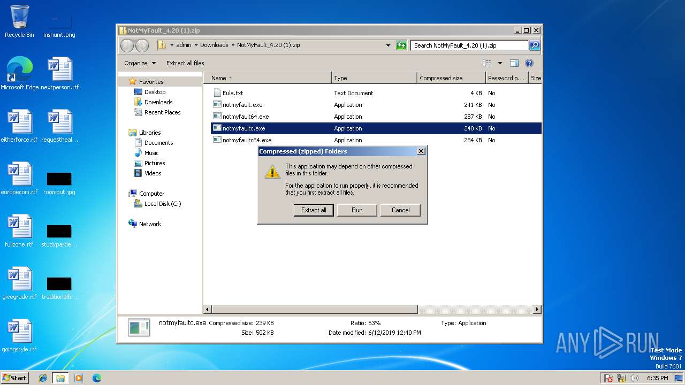Click the green Refresh icon

[401, 45]
